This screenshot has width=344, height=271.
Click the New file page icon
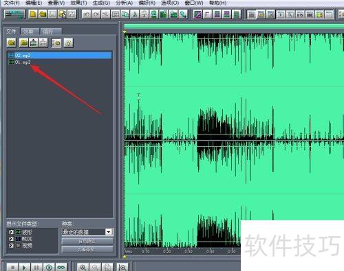coord(33,14)
